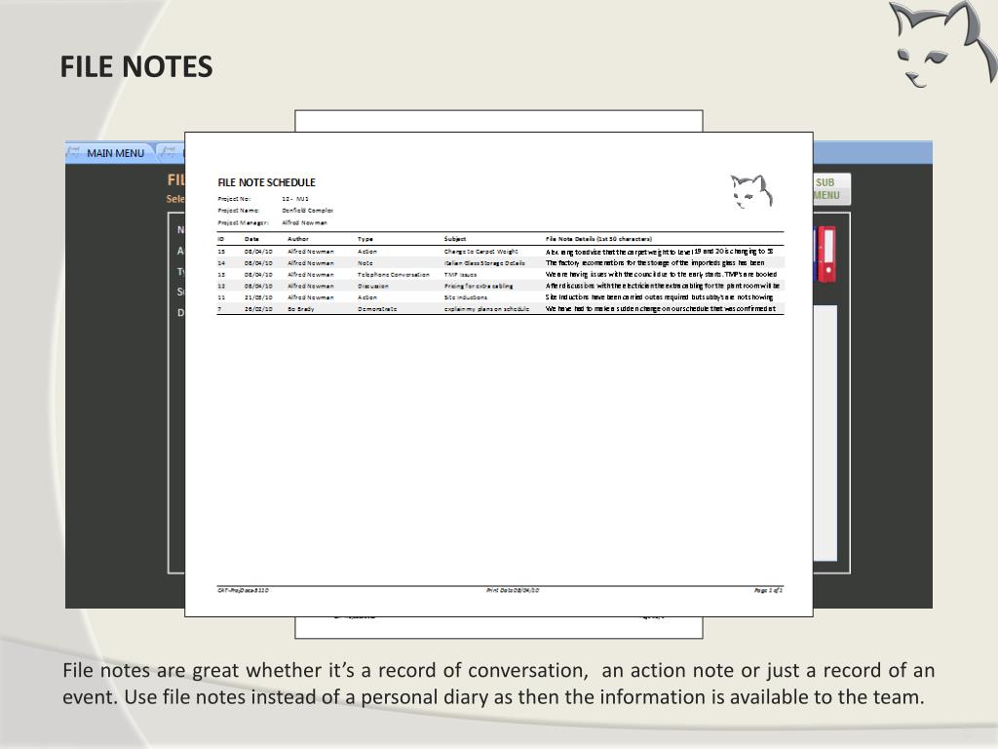The image size is (998, 749).
Task: Click the 'Date' column header
Action: coord(251,239)
